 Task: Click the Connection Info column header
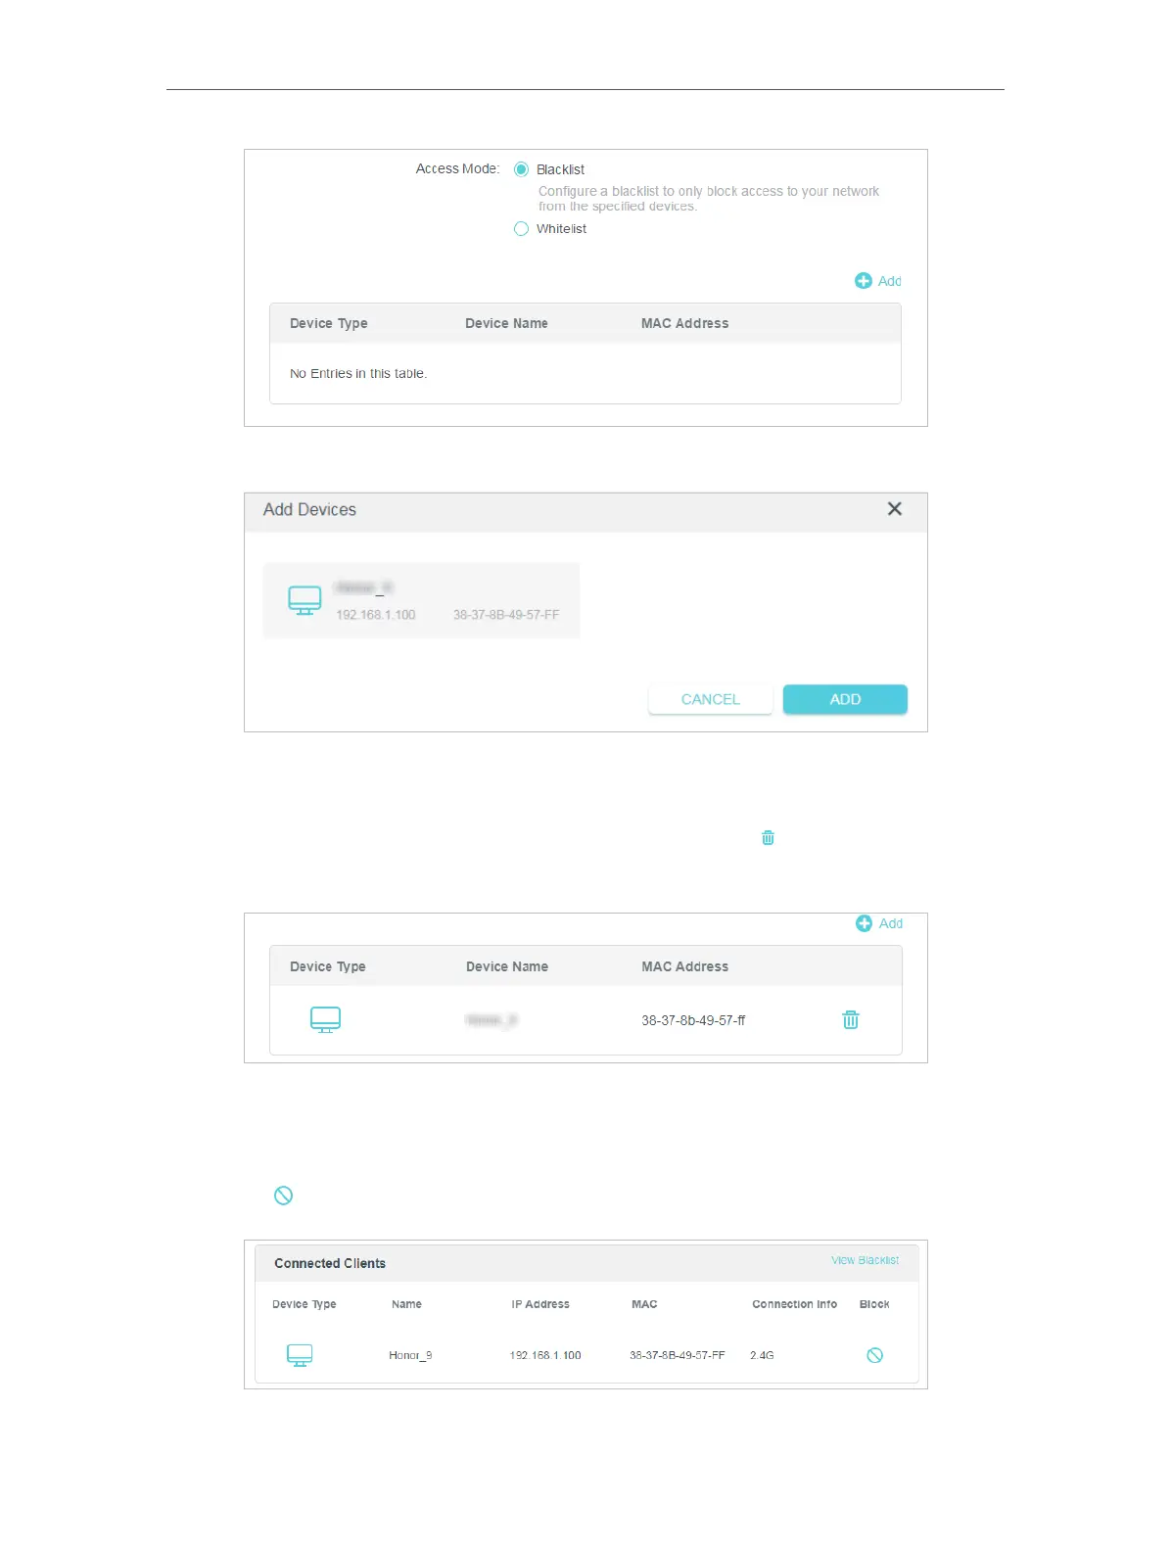click(x=794, y=1304)
